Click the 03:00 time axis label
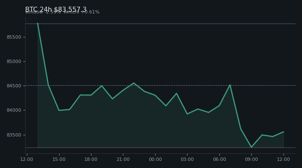 click(187, 159)
